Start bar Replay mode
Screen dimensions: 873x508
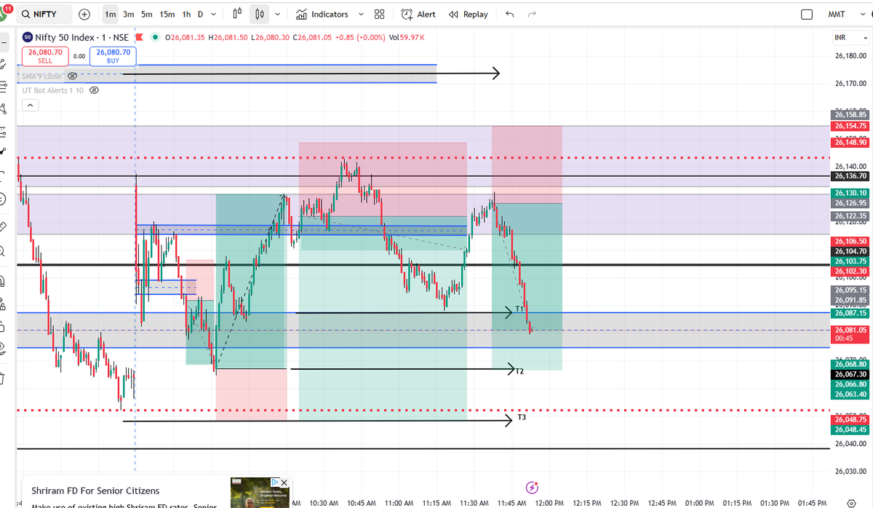[469, 14]
